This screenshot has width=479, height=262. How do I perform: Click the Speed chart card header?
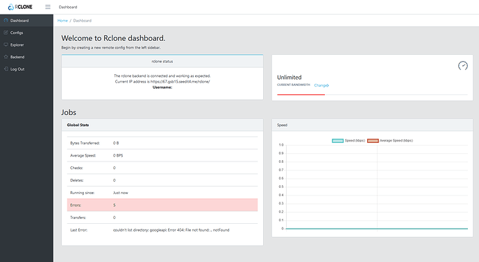[x=372, y=125]
